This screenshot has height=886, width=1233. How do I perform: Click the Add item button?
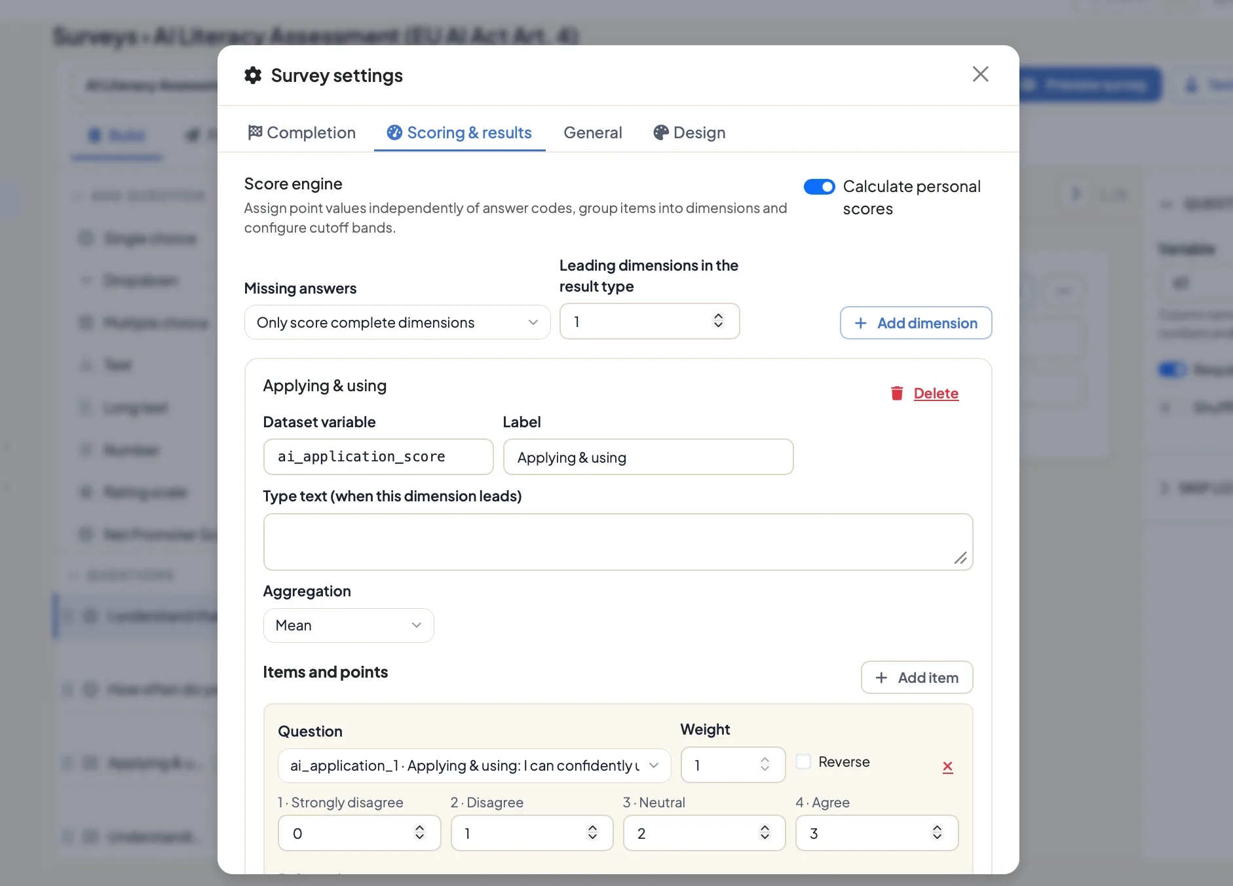coord(917,678)
